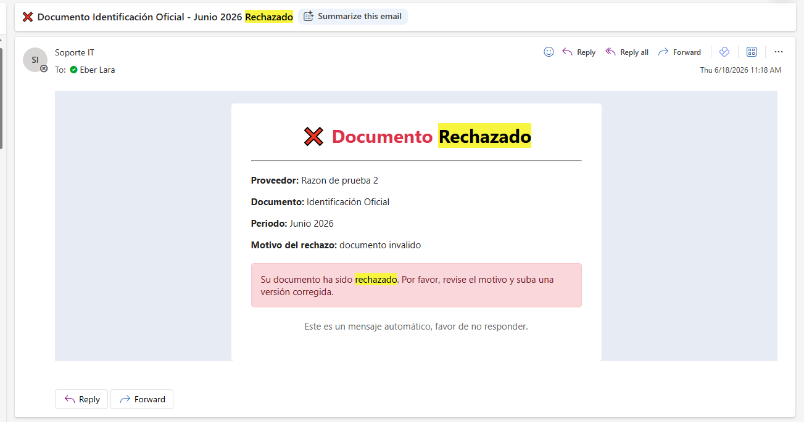Viewport: 804px width, 422px height.
Task: Click the Periodo value Junio 2026
Action: [312, 224]
